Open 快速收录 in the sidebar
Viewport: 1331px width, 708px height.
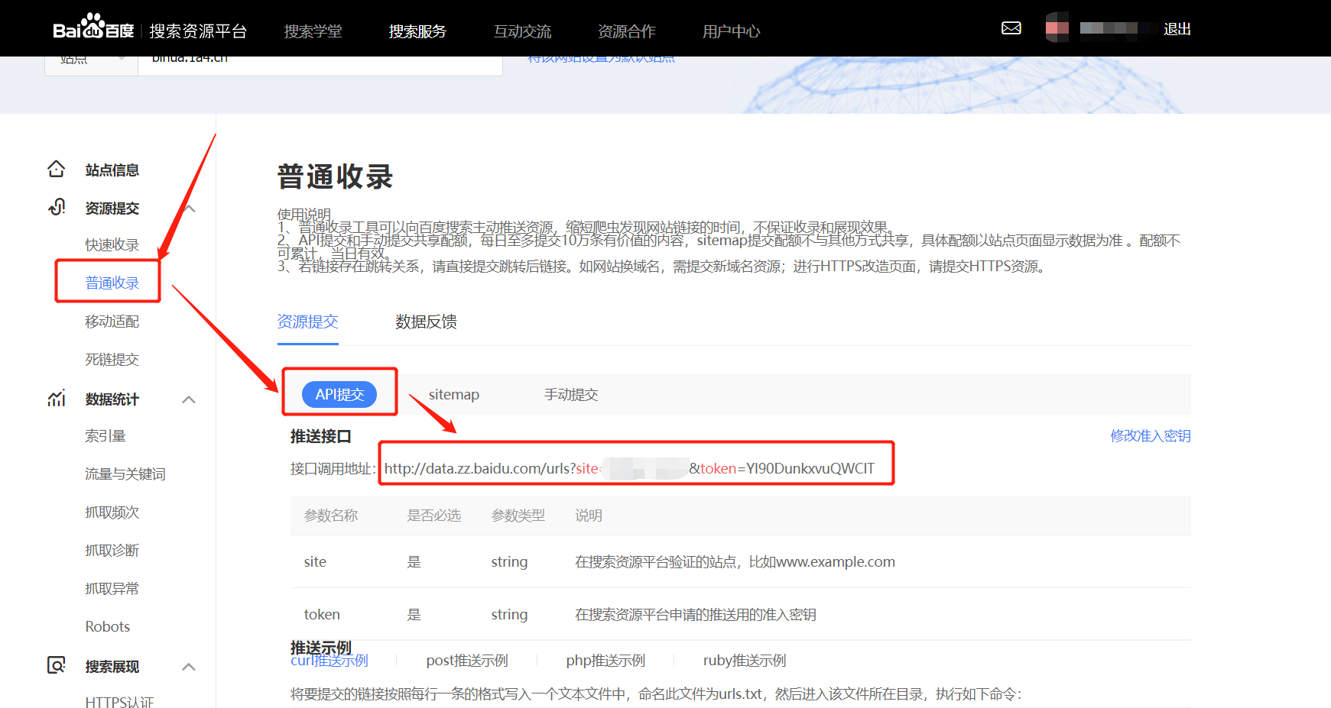(112, 244)
